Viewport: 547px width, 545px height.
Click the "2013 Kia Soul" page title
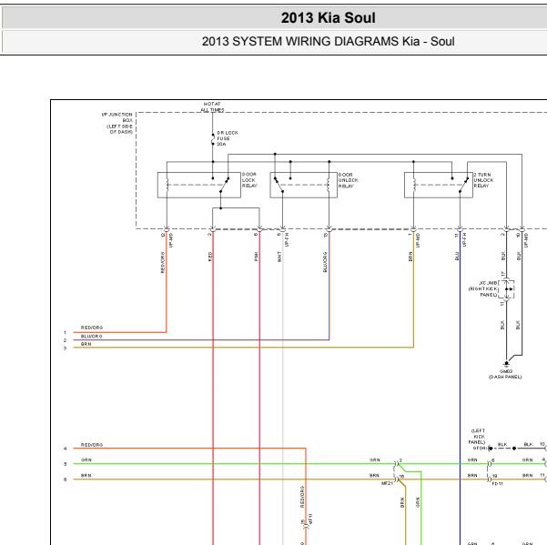(x=328, y=18)
